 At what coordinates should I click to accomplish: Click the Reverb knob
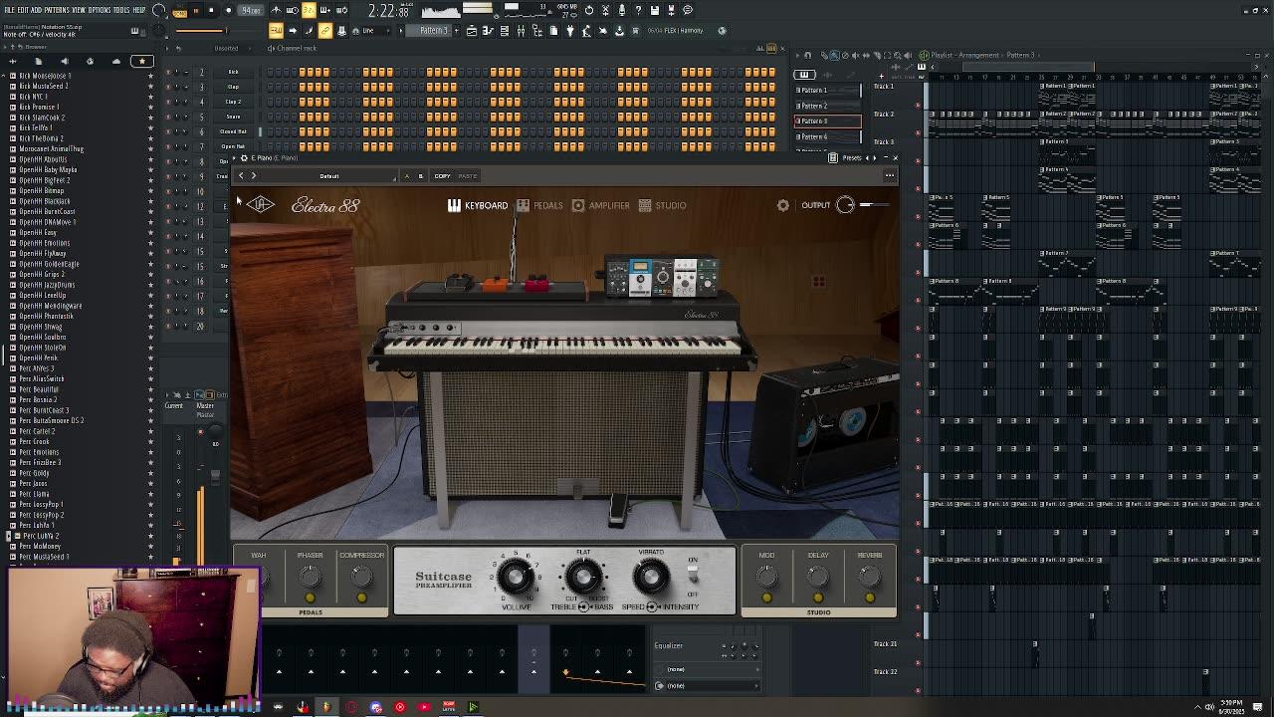point(870,575)
